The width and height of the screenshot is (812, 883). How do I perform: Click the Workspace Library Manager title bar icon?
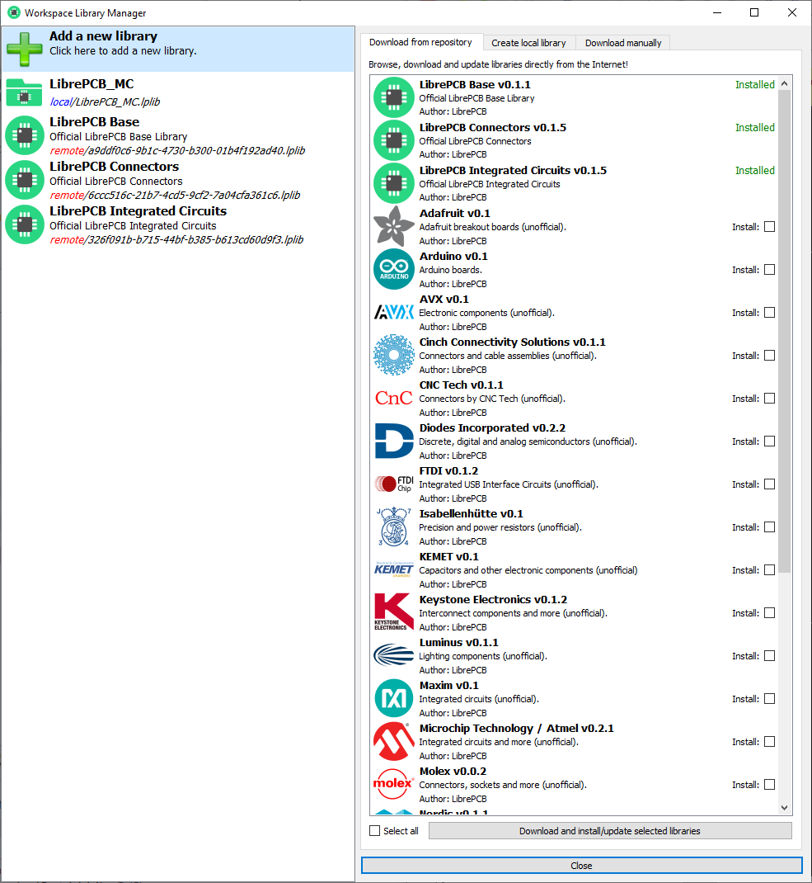pyautogui.click(x=13, y=12)
